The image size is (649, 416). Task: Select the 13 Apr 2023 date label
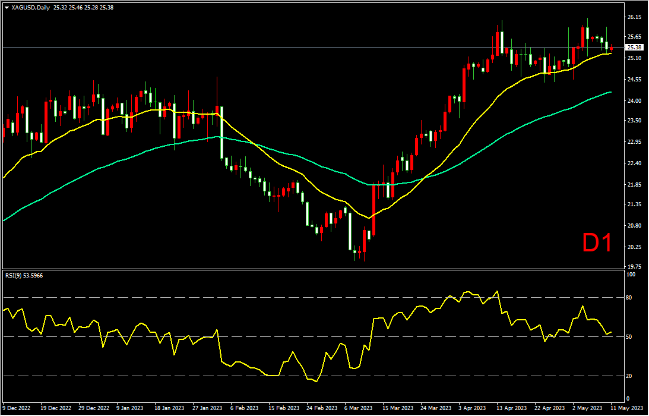pos(512,408)
